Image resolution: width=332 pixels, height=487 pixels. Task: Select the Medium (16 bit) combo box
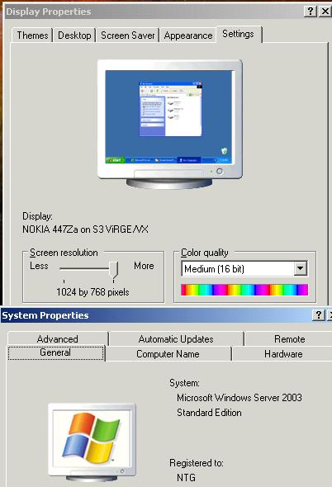[x=244, y=268]
